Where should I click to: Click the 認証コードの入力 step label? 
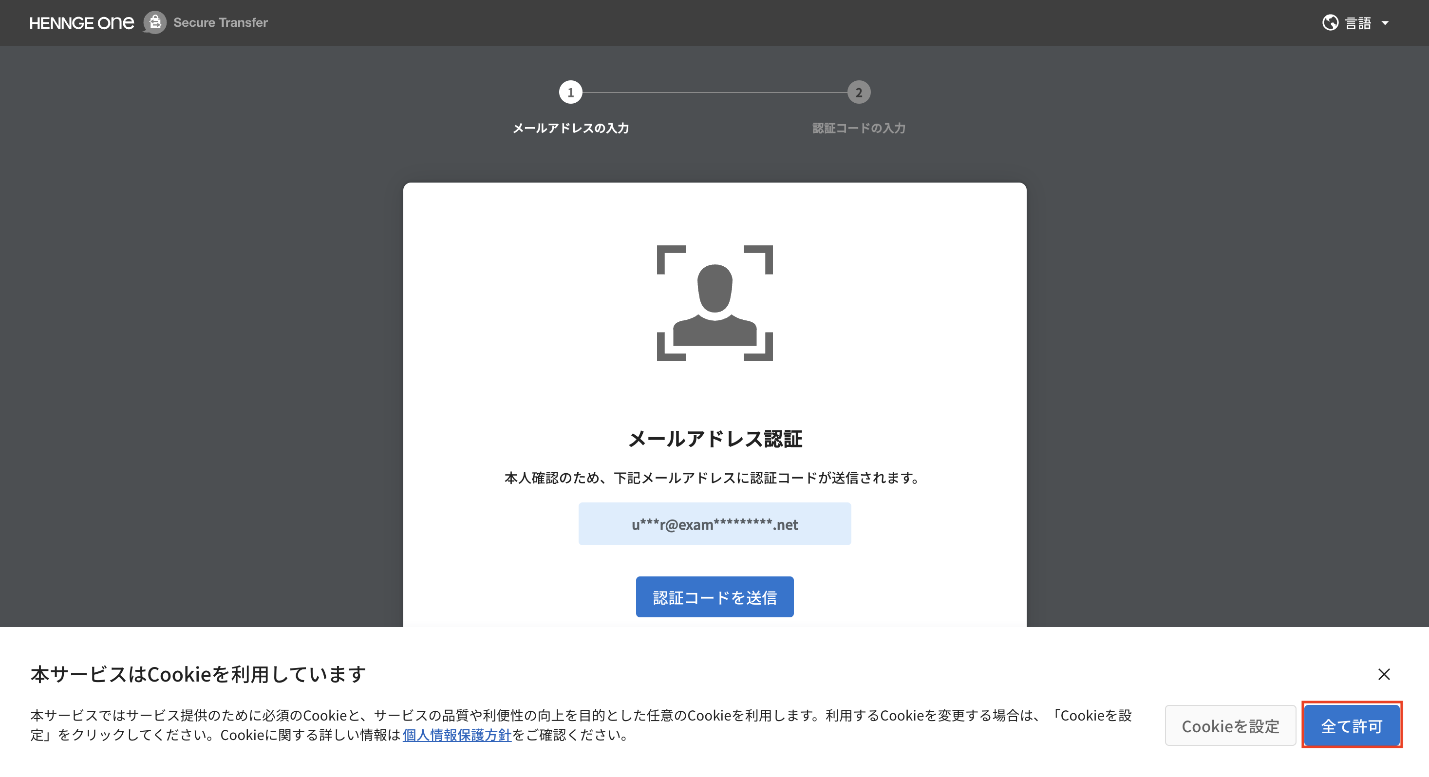tap(859, 128)
